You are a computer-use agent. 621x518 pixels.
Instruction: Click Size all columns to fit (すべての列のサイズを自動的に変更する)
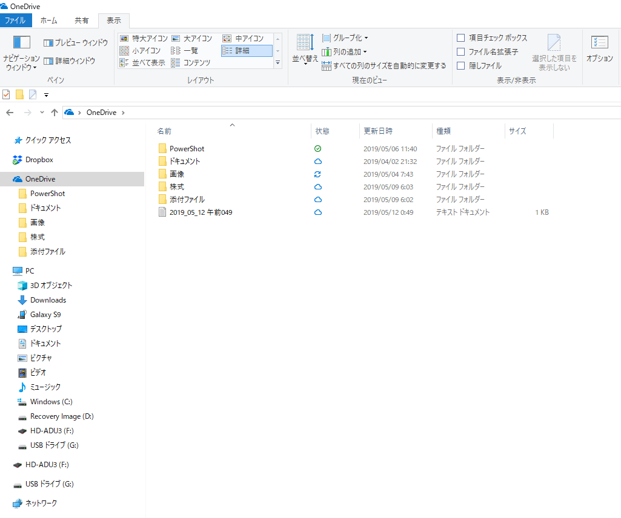pos(384,66)
